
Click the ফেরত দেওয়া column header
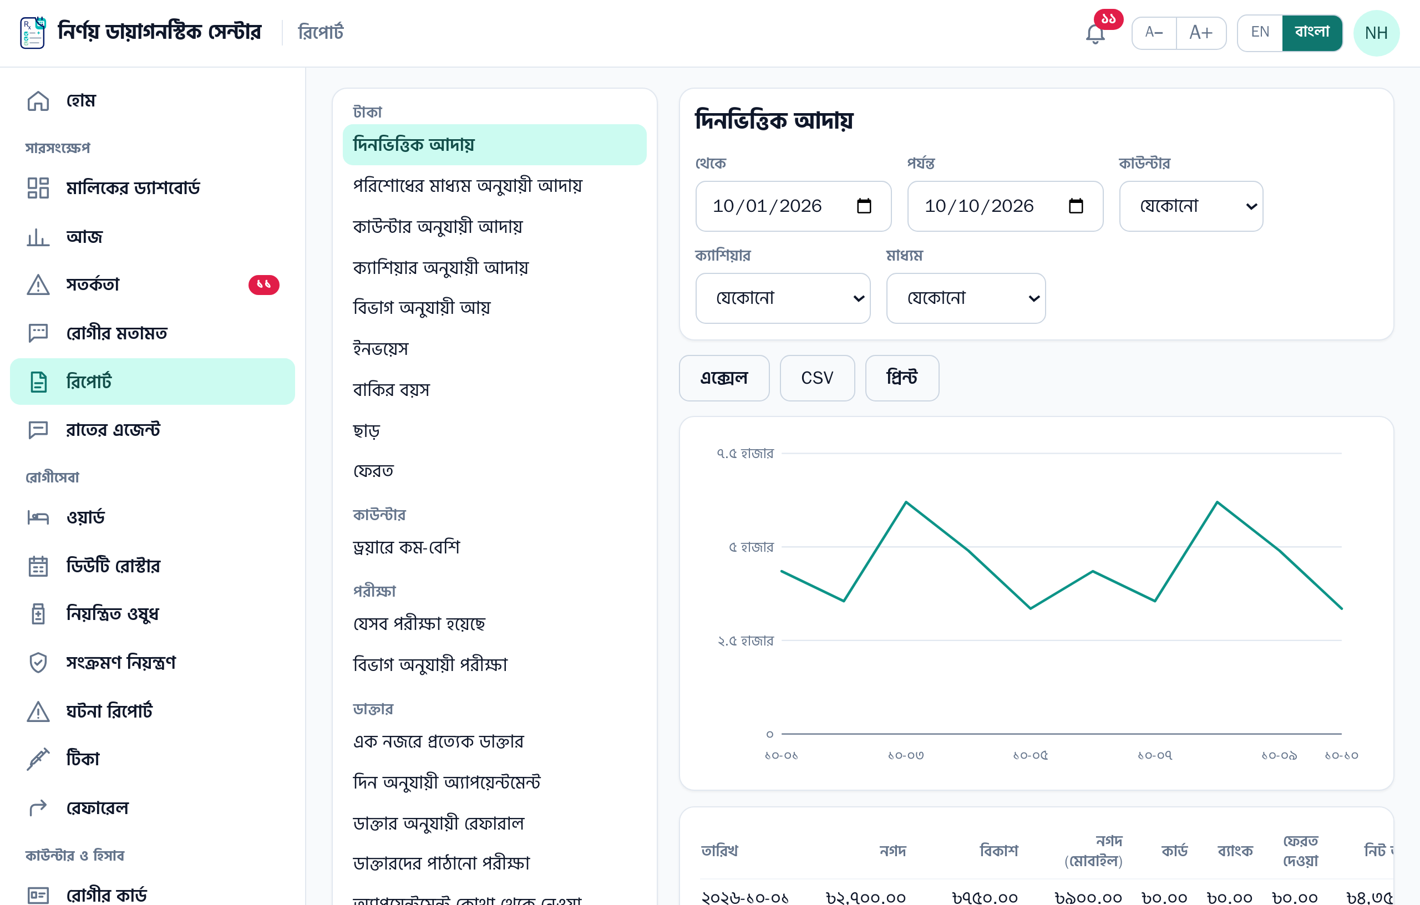tap(1300, 851)
